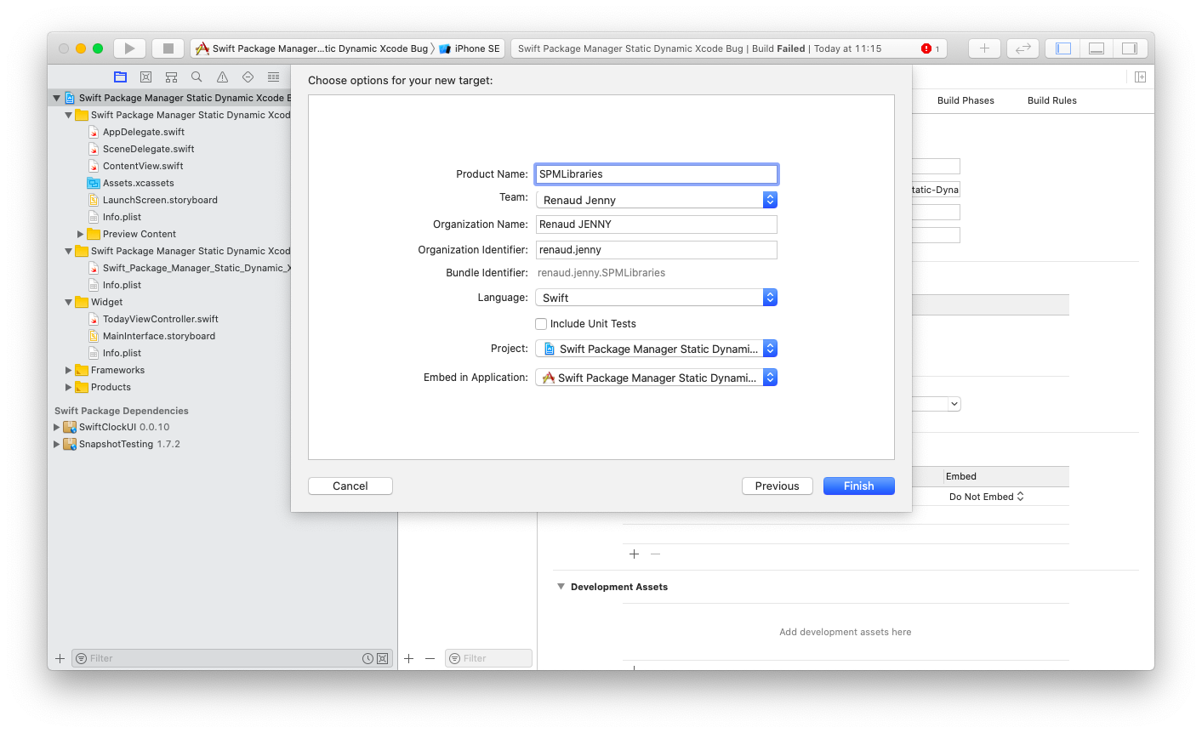The image size is (1202, 733).
Task: Click the Product Name field
Action: pyautogui.click(x=656, y=174)
